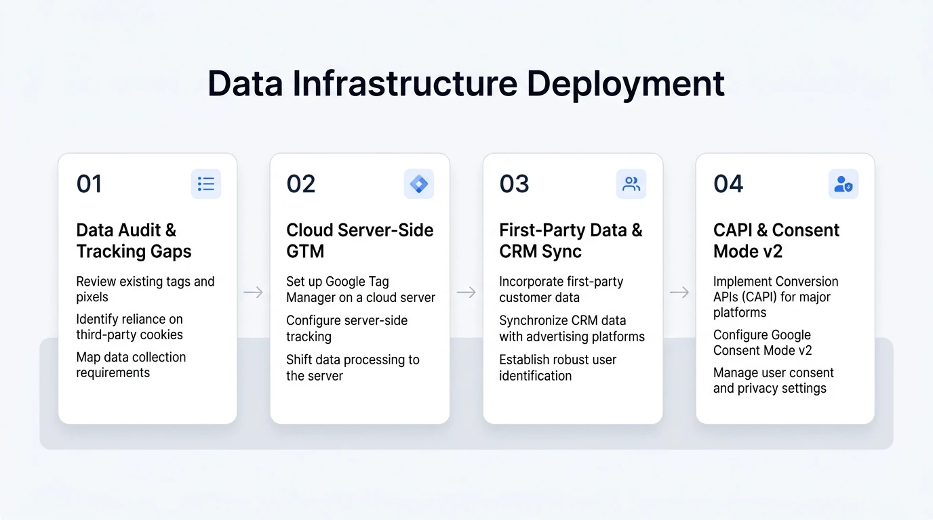The height and width of the screenshot is (520, 933).
Task: Click 'Configure Google Consent Mode v2' text
Action: (762, 343)
